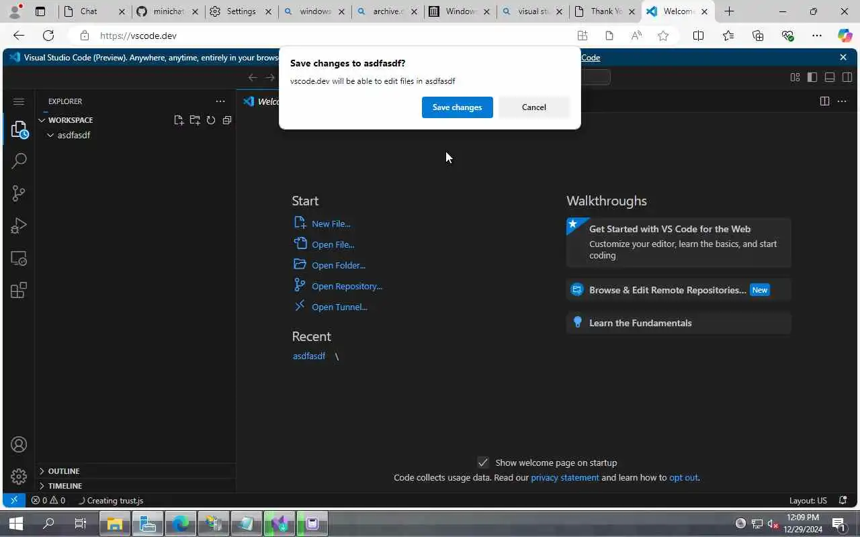This screenshot has height=537, width=860.
Task: Open Learn the Fundamentals walkthrough
Action: click(x=679, y=323)
